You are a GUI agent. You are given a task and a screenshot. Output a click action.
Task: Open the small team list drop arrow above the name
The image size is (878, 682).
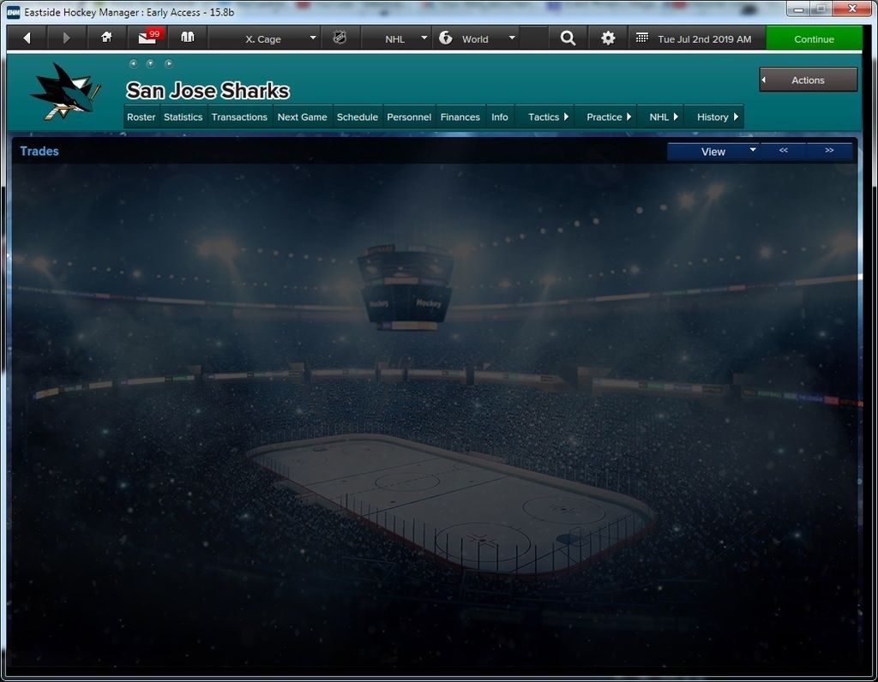click(150, 63)
